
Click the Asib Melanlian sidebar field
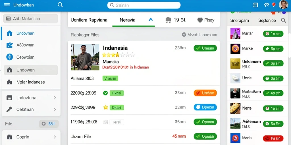pos(31,19)
